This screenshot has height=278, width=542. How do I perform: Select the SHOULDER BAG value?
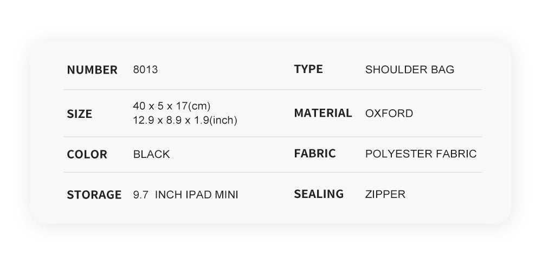(x=410, y=70)
